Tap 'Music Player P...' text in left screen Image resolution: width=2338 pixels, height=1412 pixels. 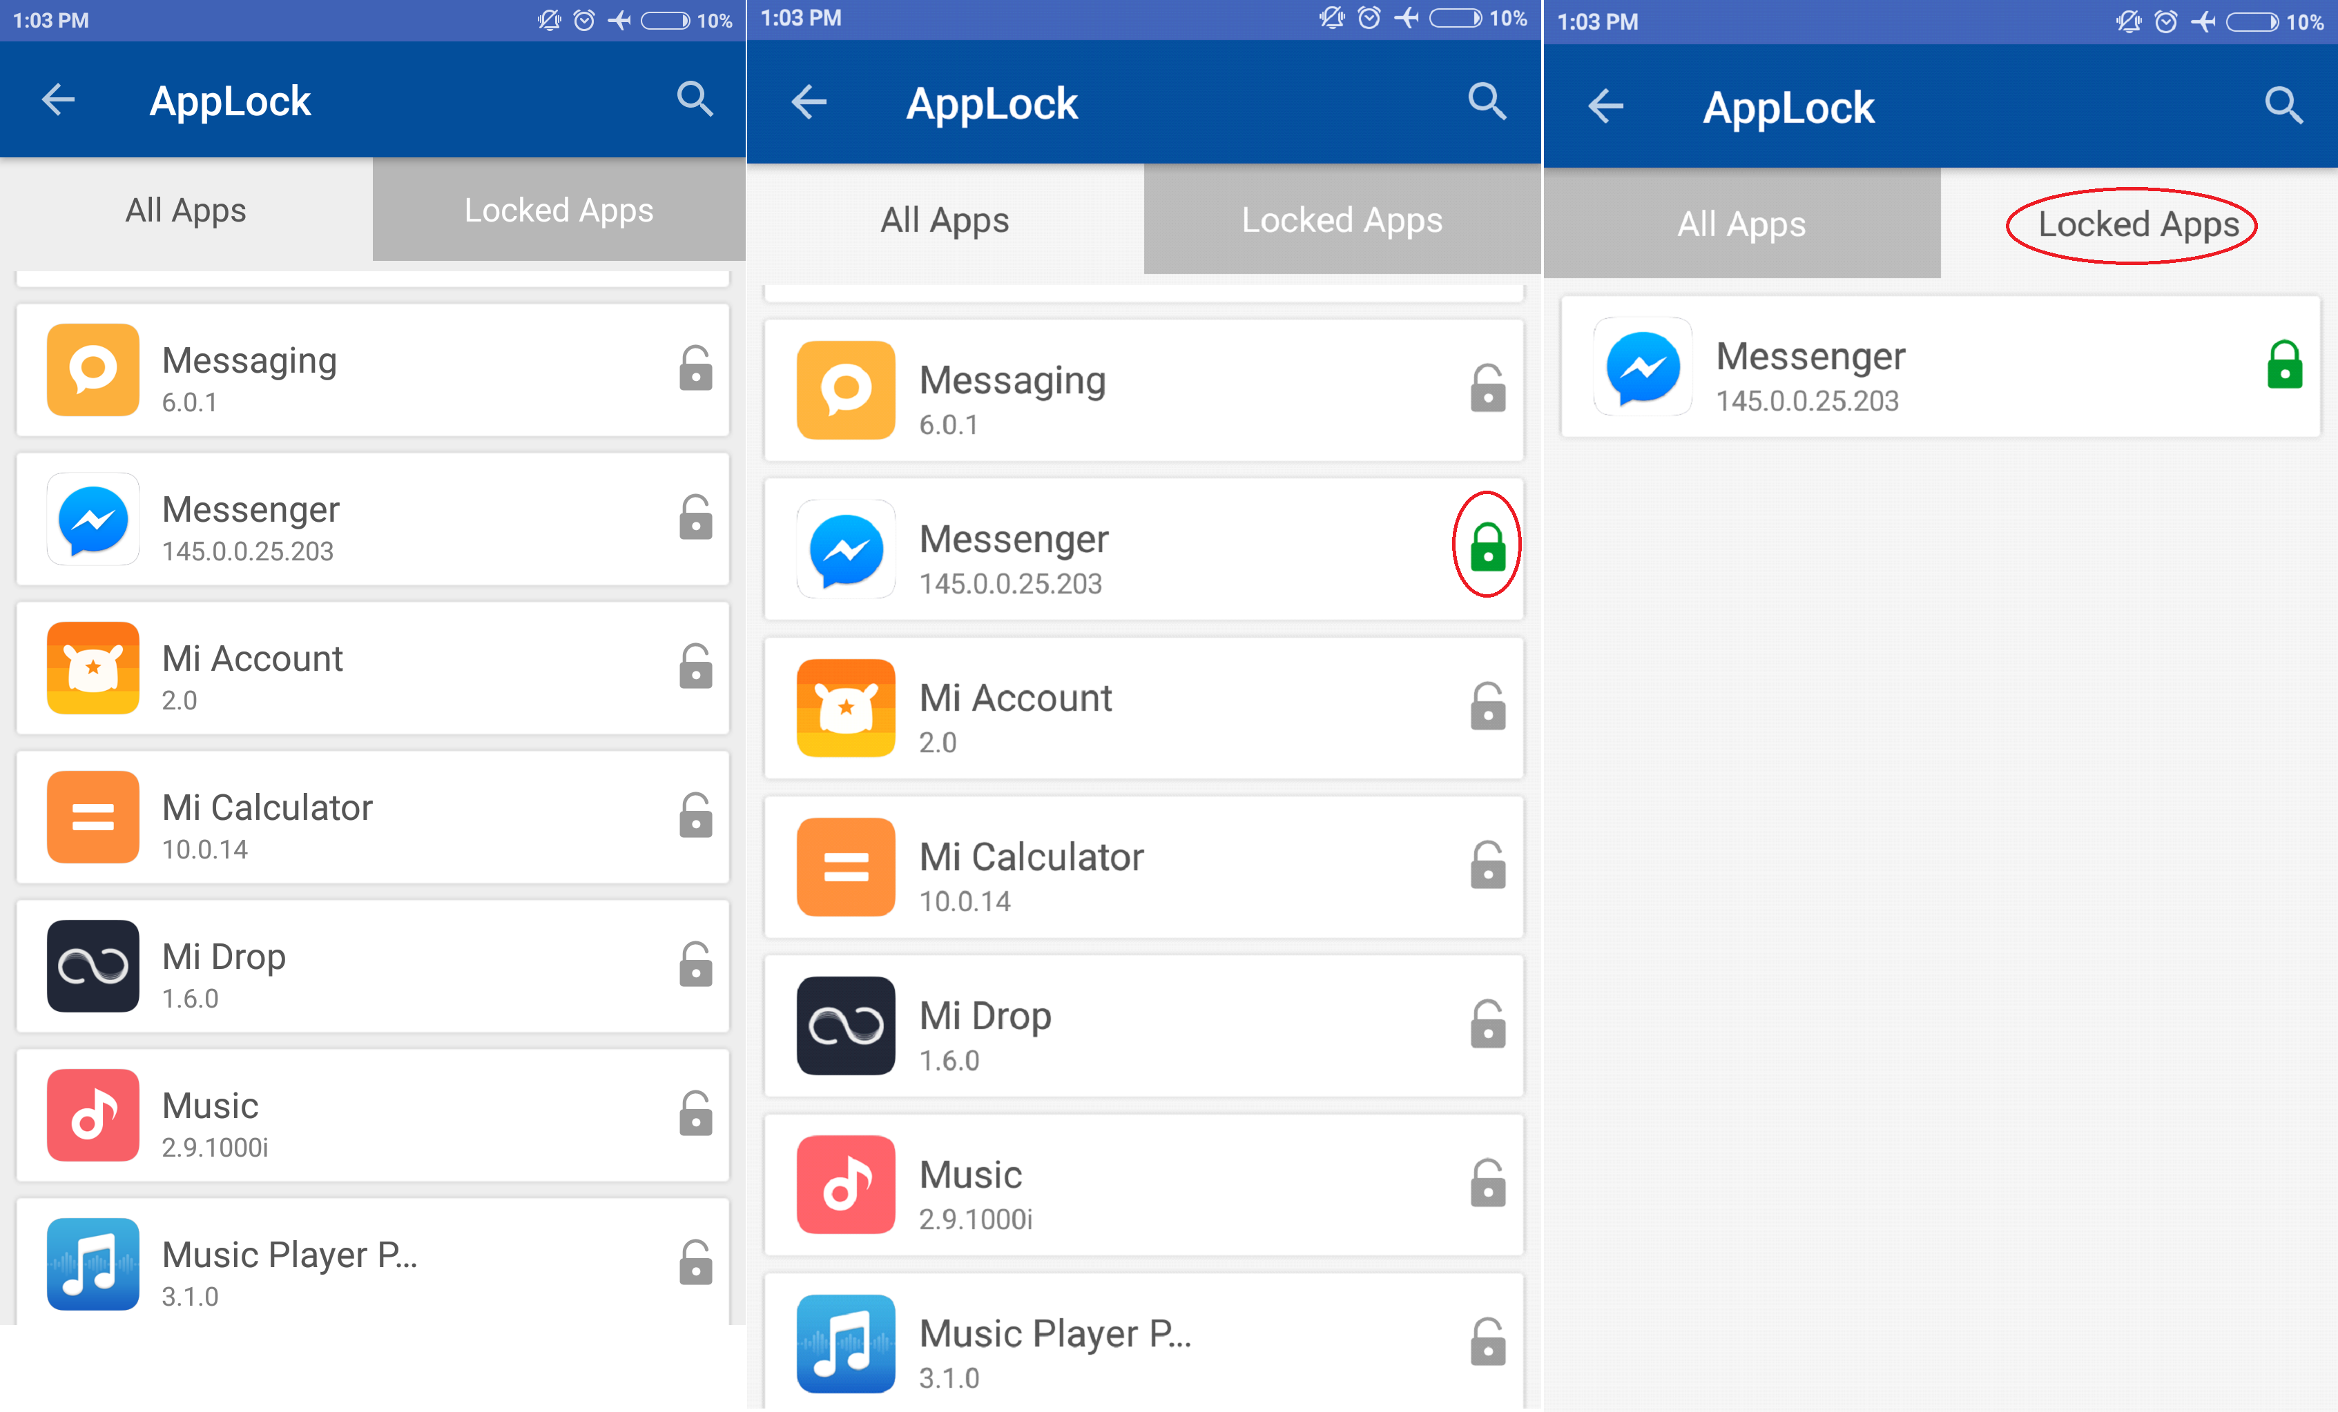289,1255
